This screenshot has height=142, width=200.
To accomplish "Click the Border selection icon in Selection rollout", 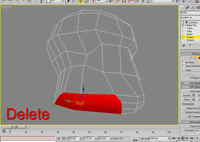I will tap(195, 58).
